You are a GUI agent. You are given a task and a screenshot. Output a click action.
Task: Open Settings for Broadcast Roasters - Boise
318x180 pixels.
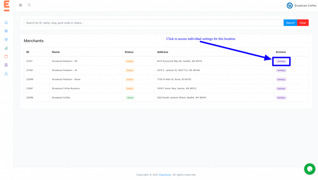(x=281, y=80)
